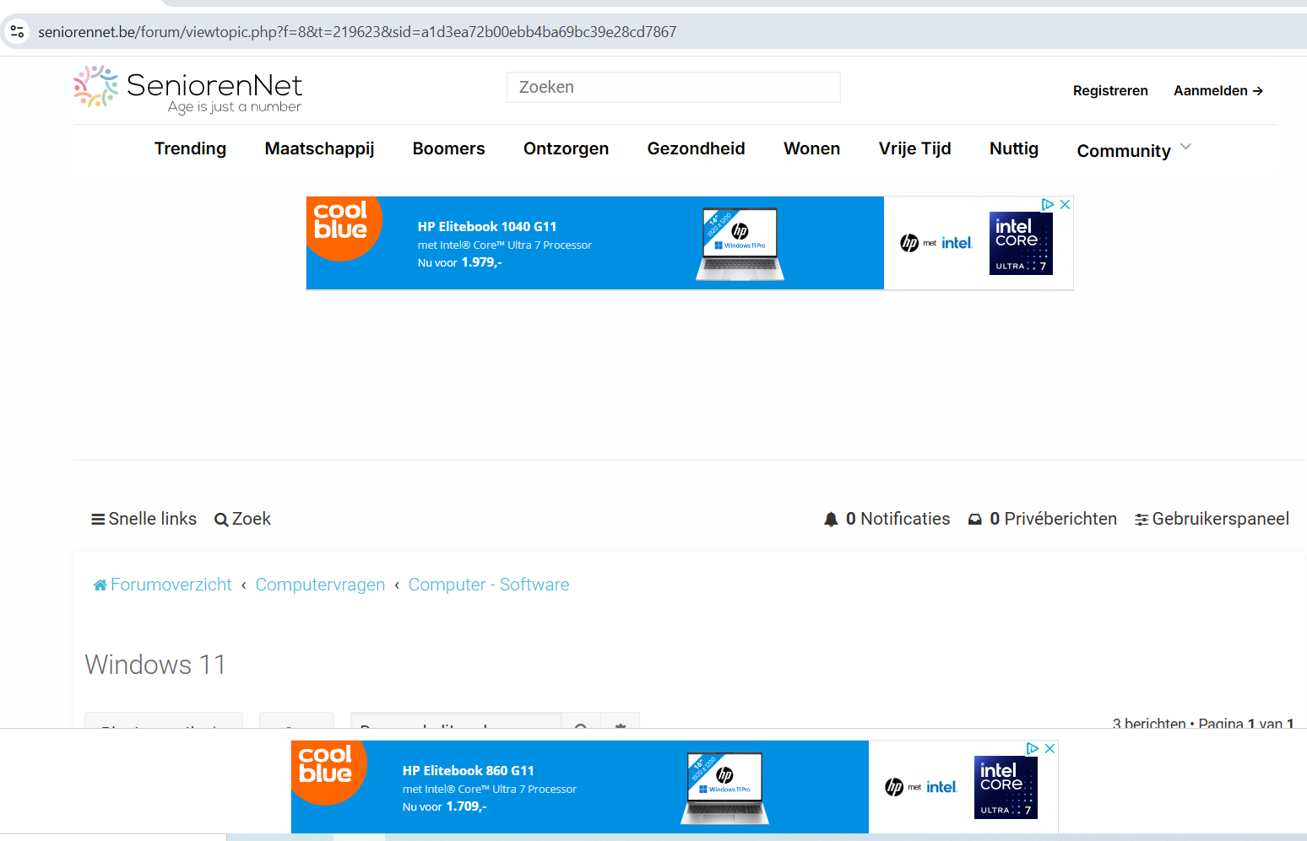Click the SeniorenNet logo
Image resolution: width=1307 pixels, height=841 pixels.
click(x=187, y=89)
